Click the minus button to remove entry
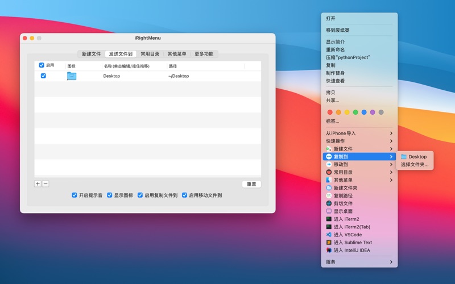 [45, 183]
